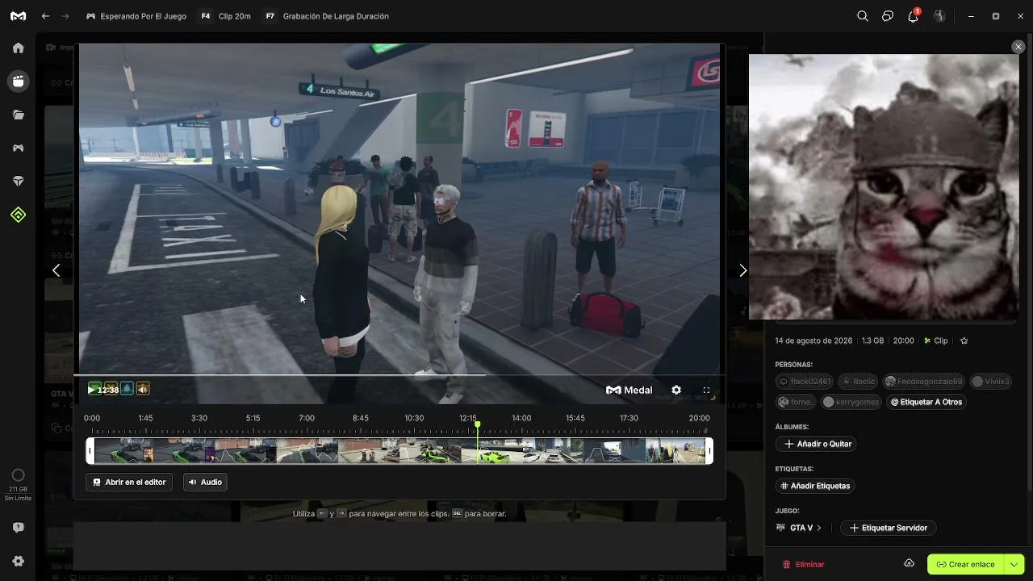Open the notifications bell with the red badge
Viewport: 1033px width, 581px height.
(914, 15)
